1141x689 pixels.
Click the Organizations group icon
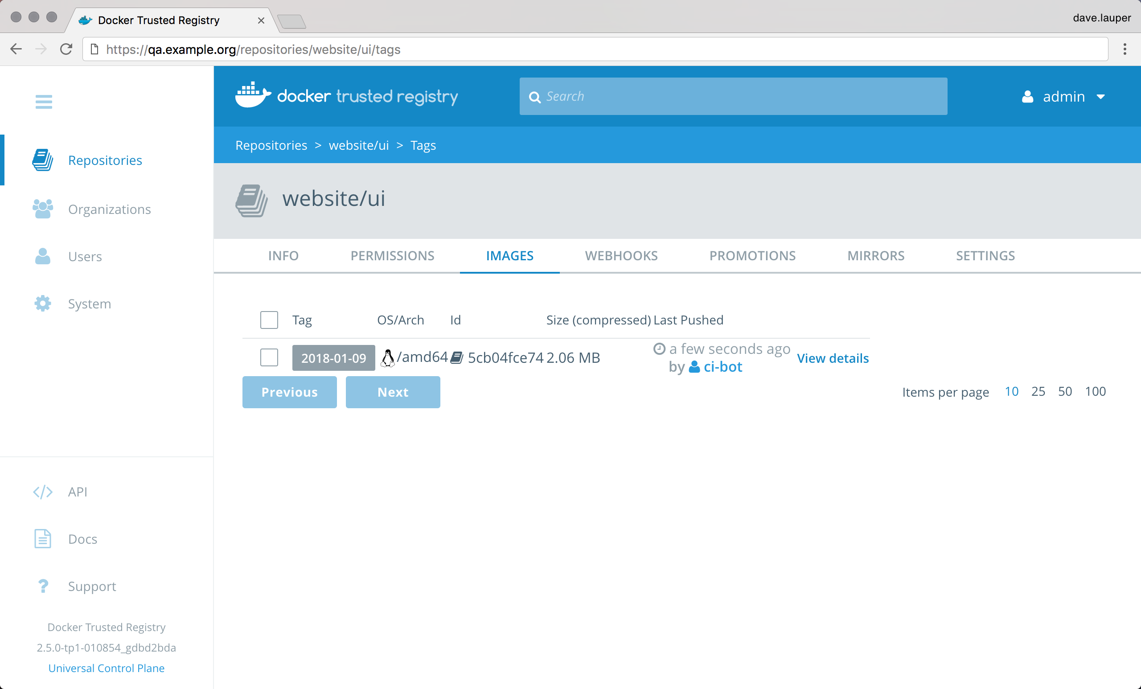pos(43,209)
